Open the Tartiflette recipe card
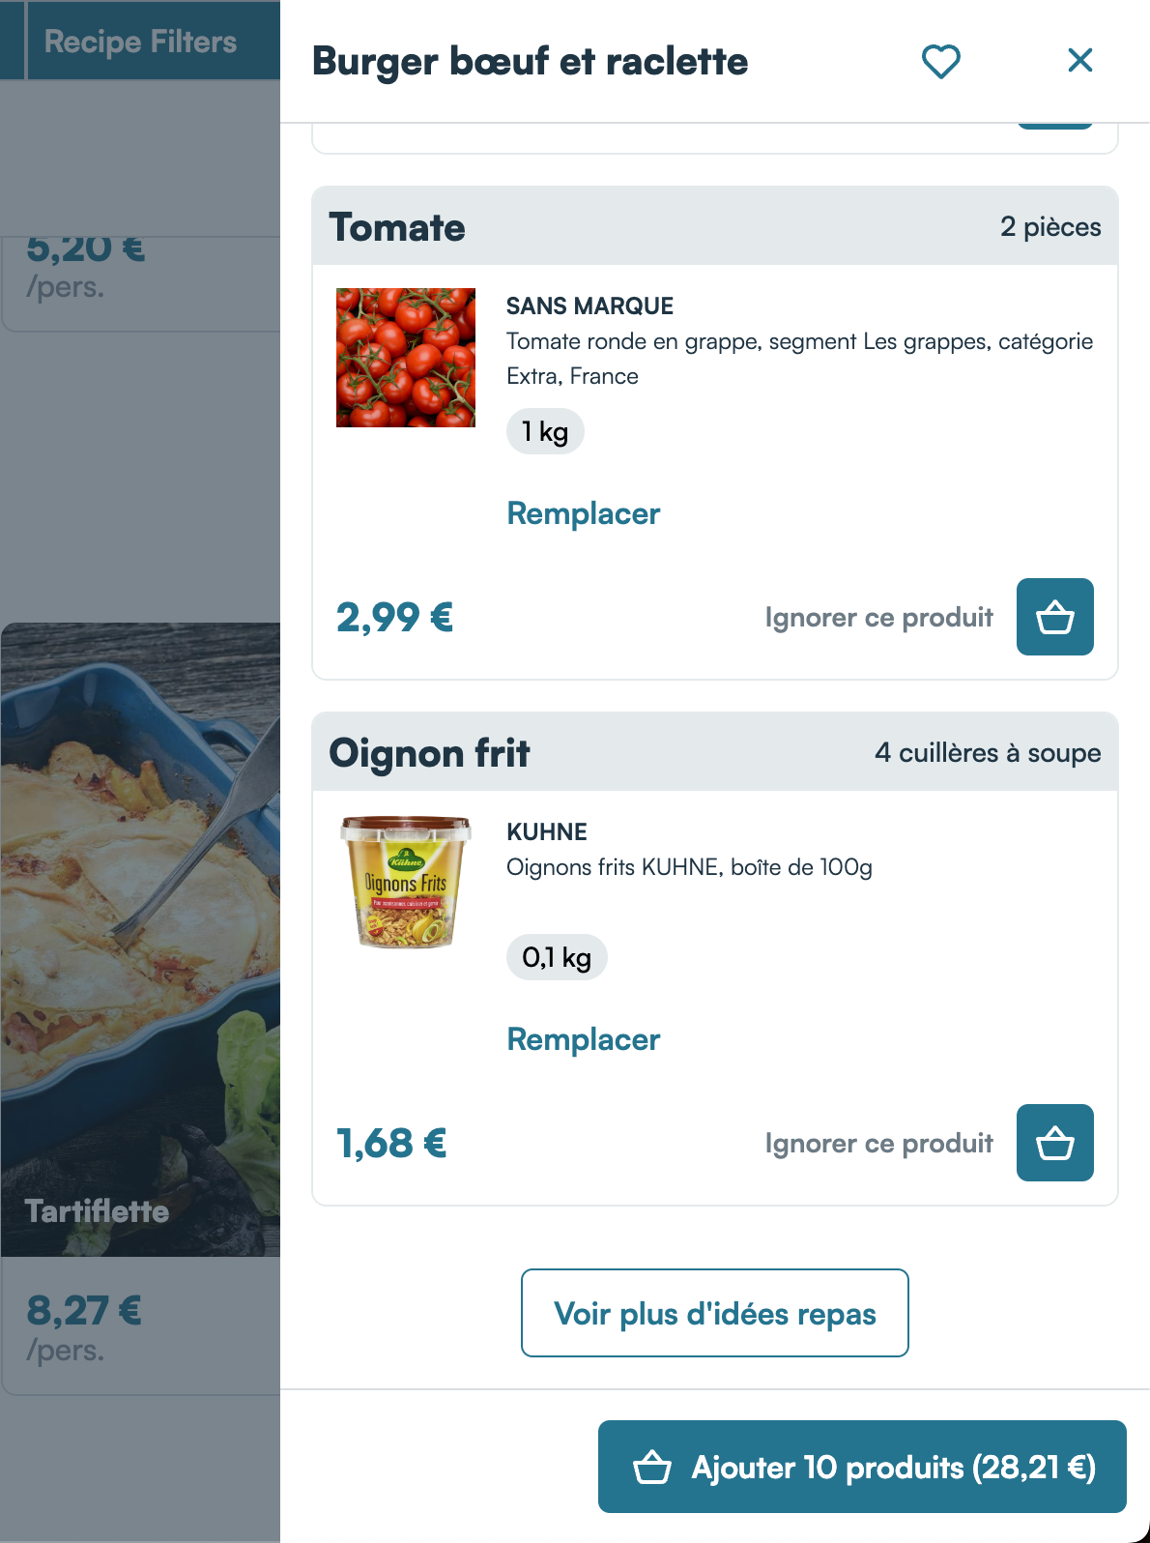Viewport: 1150px width, 1543px height. 141,940
